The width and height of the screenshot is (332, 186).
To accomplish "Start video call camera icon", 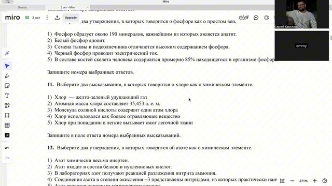I will pyautogui.click(x=267, y=18).
